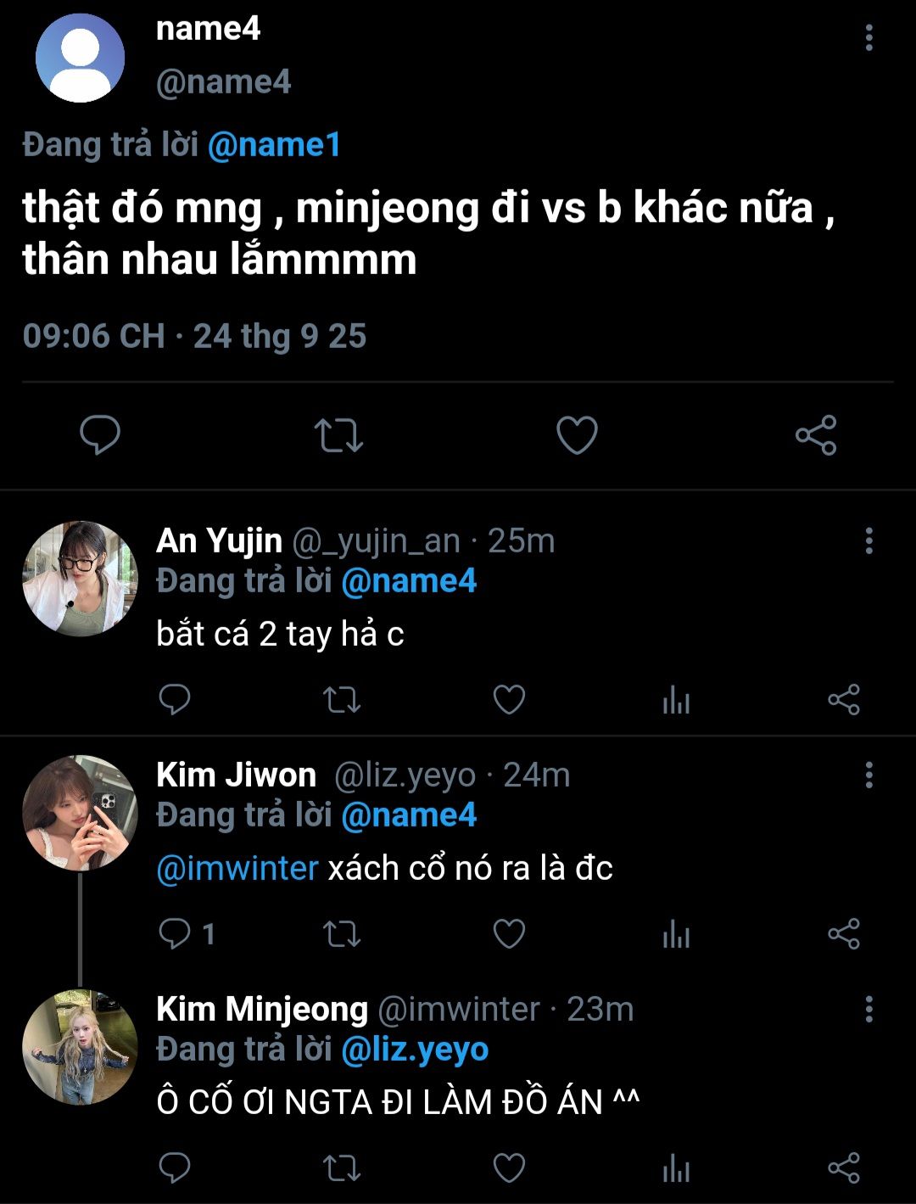The image size is (916, 1204).
Task: Click the @imwinter mention in Kim Jiwon's reply
Action: click(237, 868)
